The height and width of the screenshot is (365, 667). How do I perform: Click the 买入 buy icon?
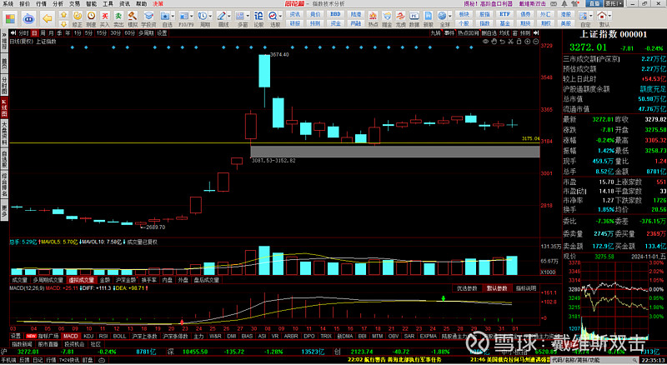click(105, 18)
